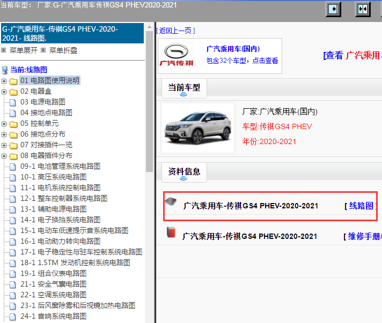The image size is (382, 323).
Task: Click the document icon for 16-1 电动助力转向电路图
Action: click(x=13, y=242)
